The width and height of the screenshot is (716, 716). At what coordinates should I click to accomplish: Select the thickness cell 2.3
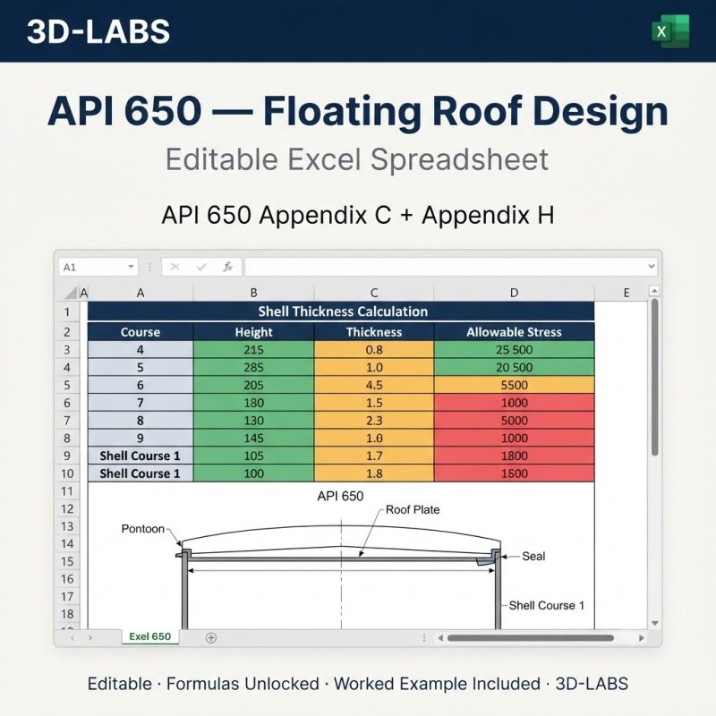coord(374,421)
